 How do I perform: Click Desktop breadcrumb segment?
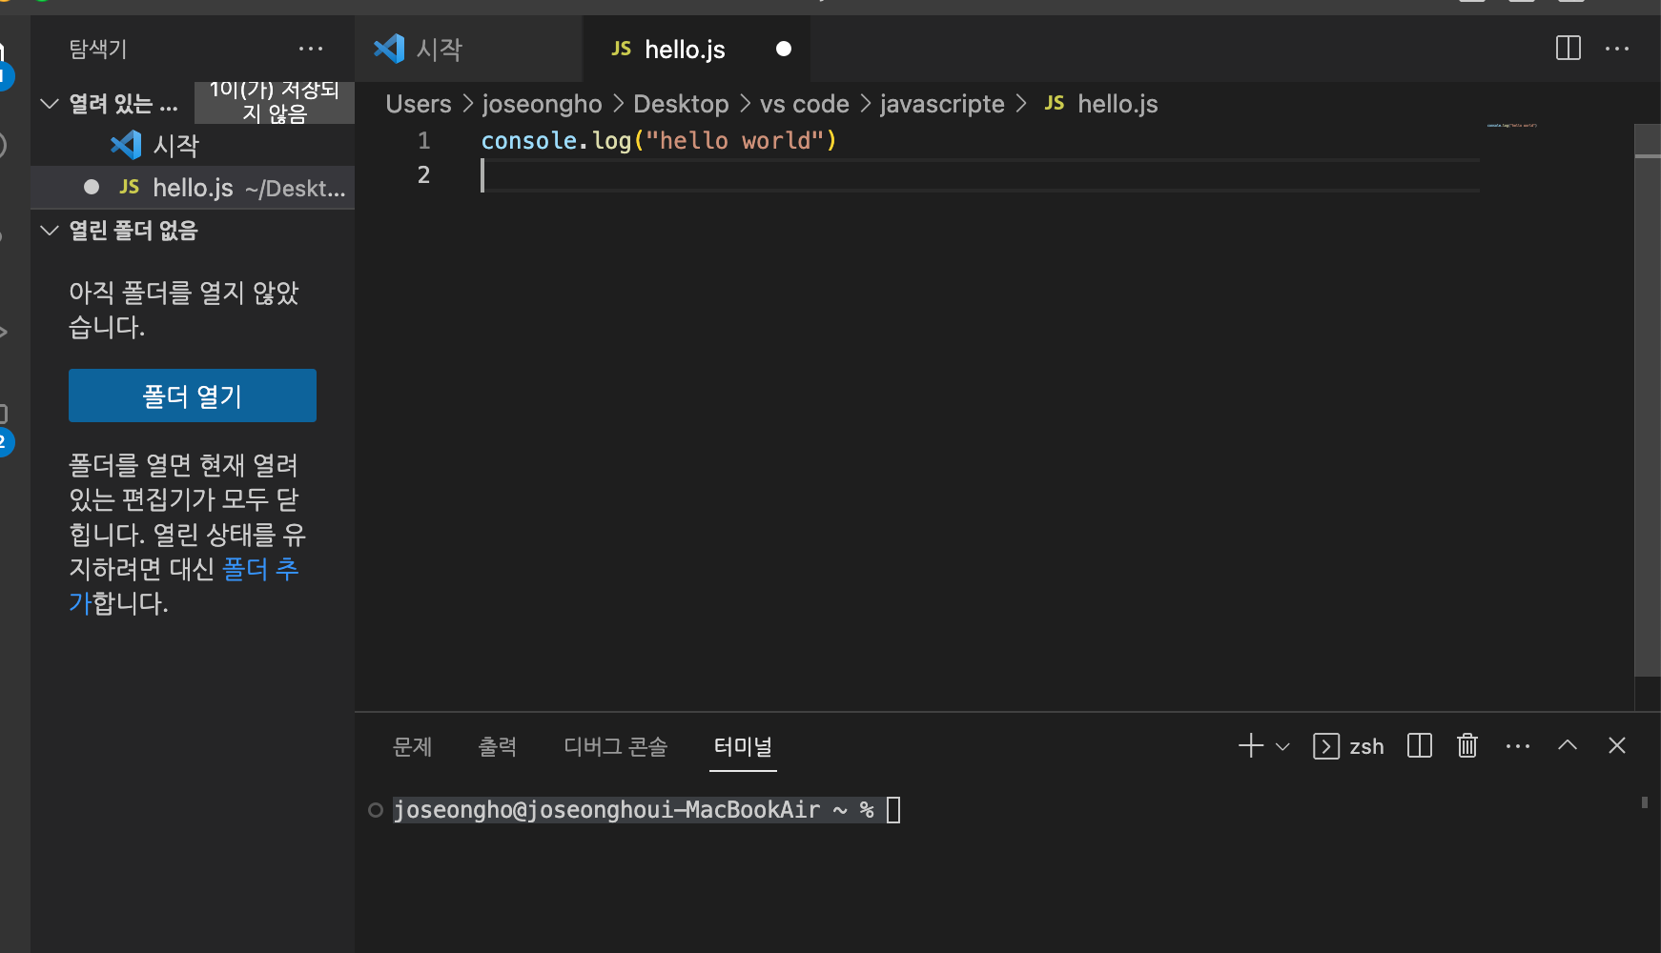pyautogui.click(x=681, y=104)
